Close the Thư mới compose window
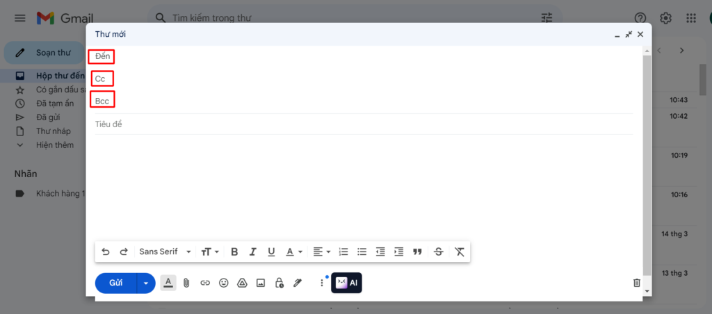This screenshot has height=314, width=712. point(640,35)
